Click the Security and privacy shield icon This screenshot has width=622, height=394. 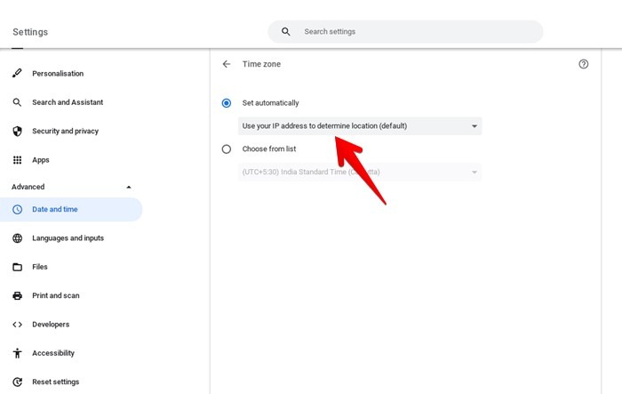(x=17, y=132)
